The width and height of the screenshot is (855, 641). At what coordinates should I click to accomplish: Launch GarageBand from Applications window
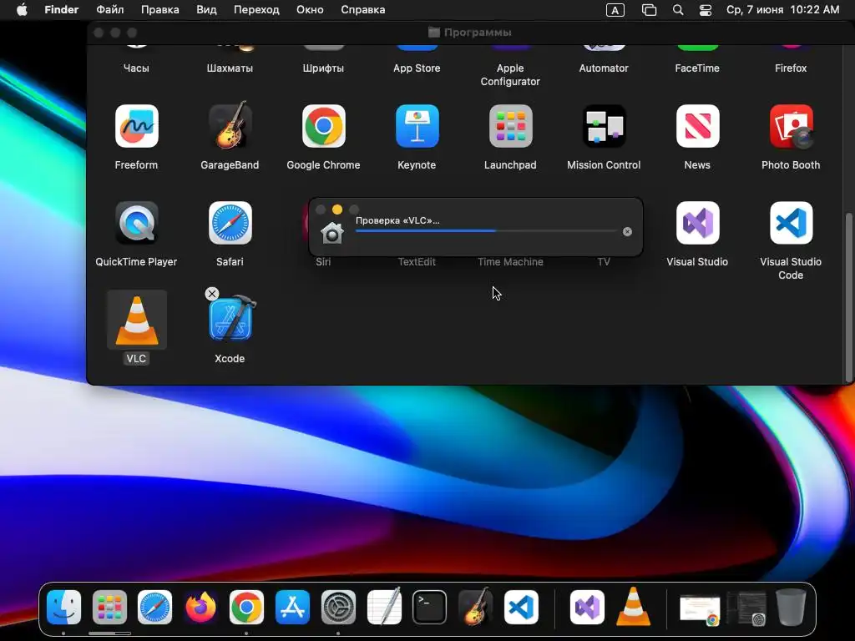point(230,125)
